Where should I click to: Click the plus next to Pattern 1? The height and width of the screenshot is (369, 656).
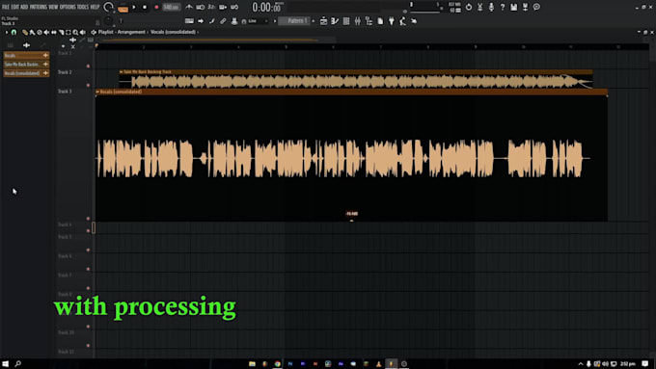pyautogui.click(x=314, y=21)
